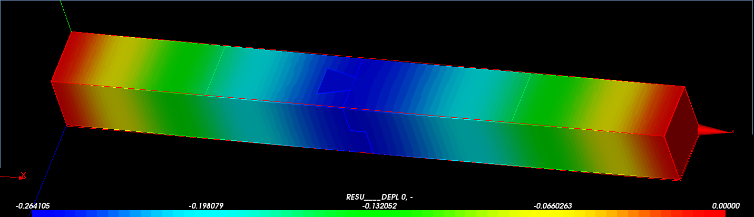Select the maximum value 0.00000 label

(726, 206)
